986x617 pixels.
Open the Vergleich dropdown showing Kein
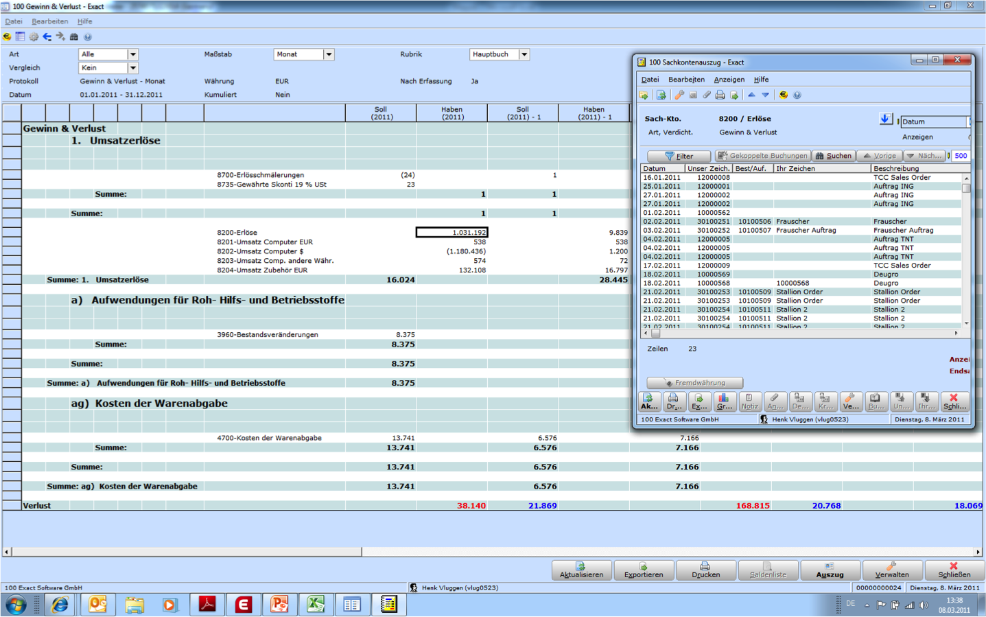pyautogui.click(x=133, y=68)
